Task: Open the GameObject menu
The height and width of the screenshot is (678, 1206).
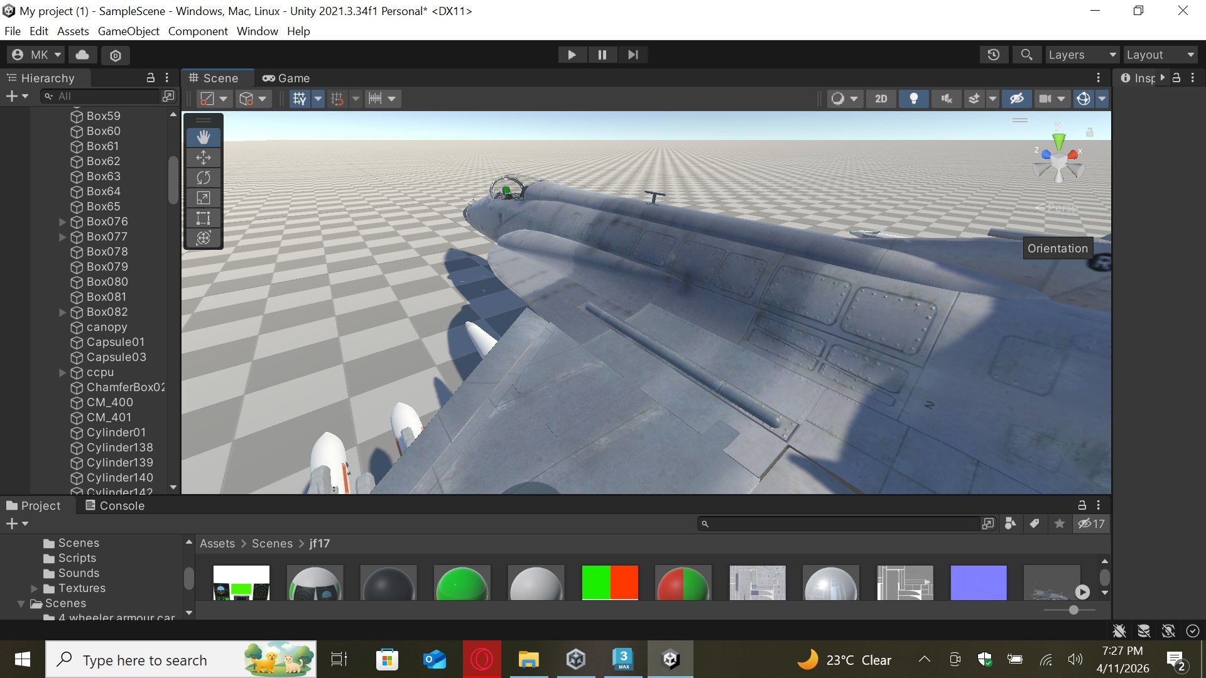Action: point(128,31)
